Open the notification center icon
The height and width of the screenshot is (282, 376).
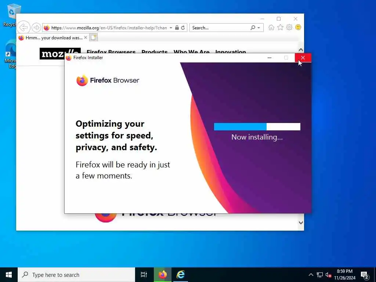pos(365,275)
